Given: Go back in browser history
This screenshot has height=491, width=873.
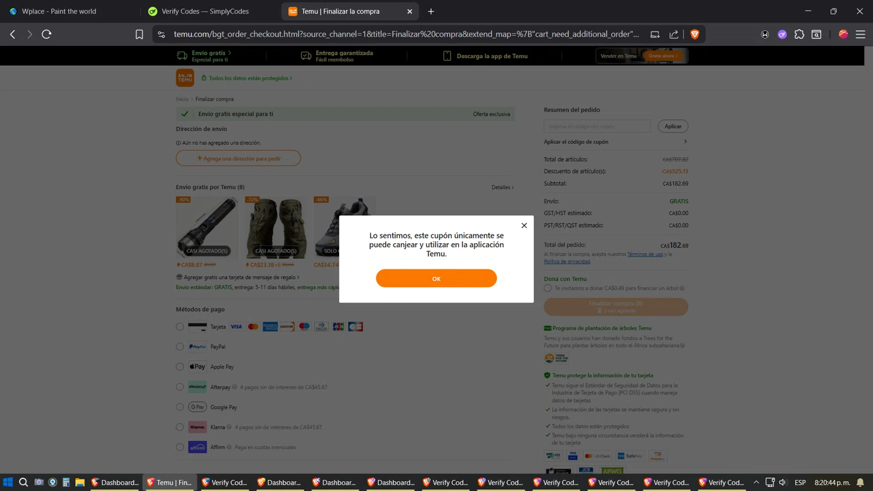Looking at the screenshot, I should (13, 34).
